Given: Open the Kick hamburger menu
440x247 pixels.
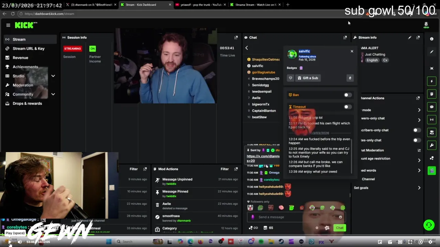Looking at the screenshot, I should pyautogui.click(x=8, y=25).
